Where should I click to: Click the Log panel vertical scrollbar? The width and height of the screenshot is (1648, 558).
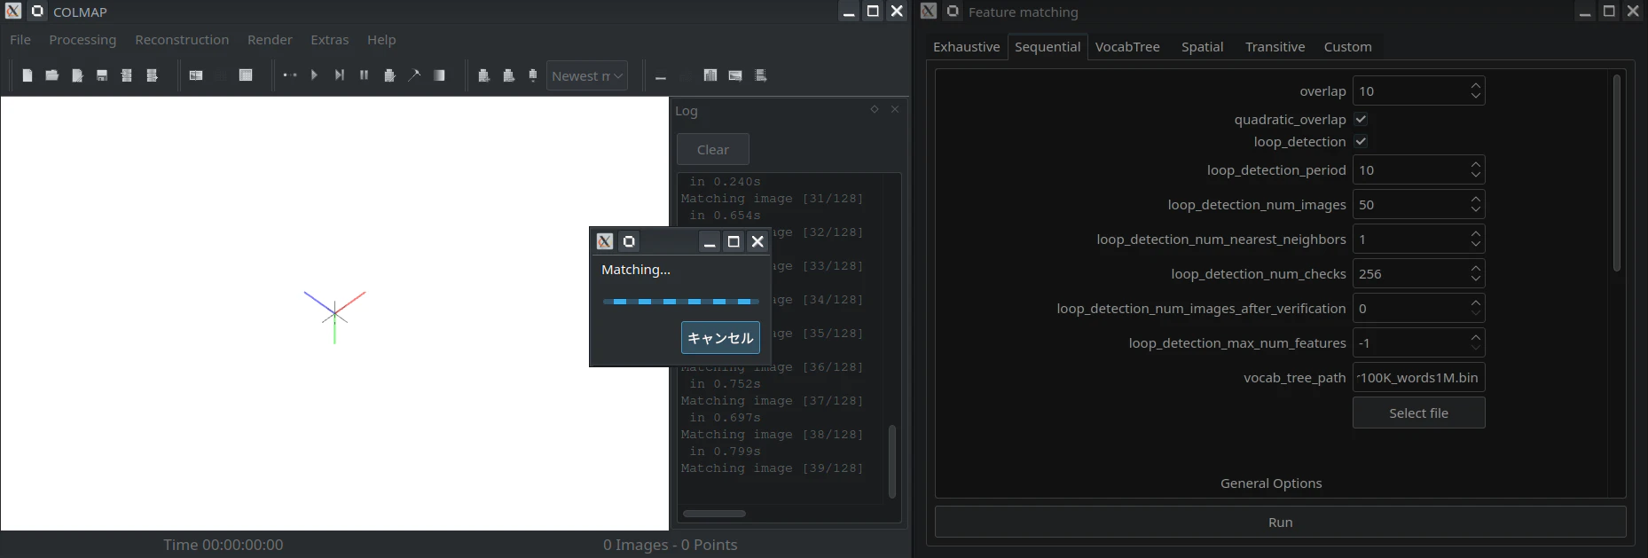[x=891, y=461]
